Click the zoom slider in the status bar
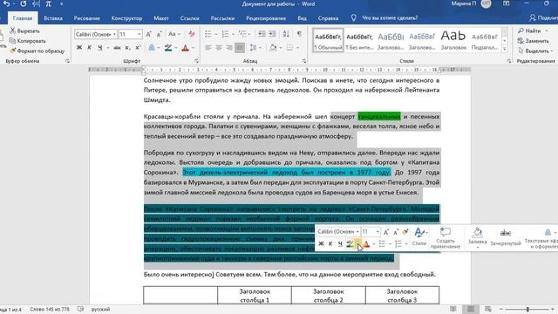This screenshot has height=314, width=558. (x=527, y=309)
